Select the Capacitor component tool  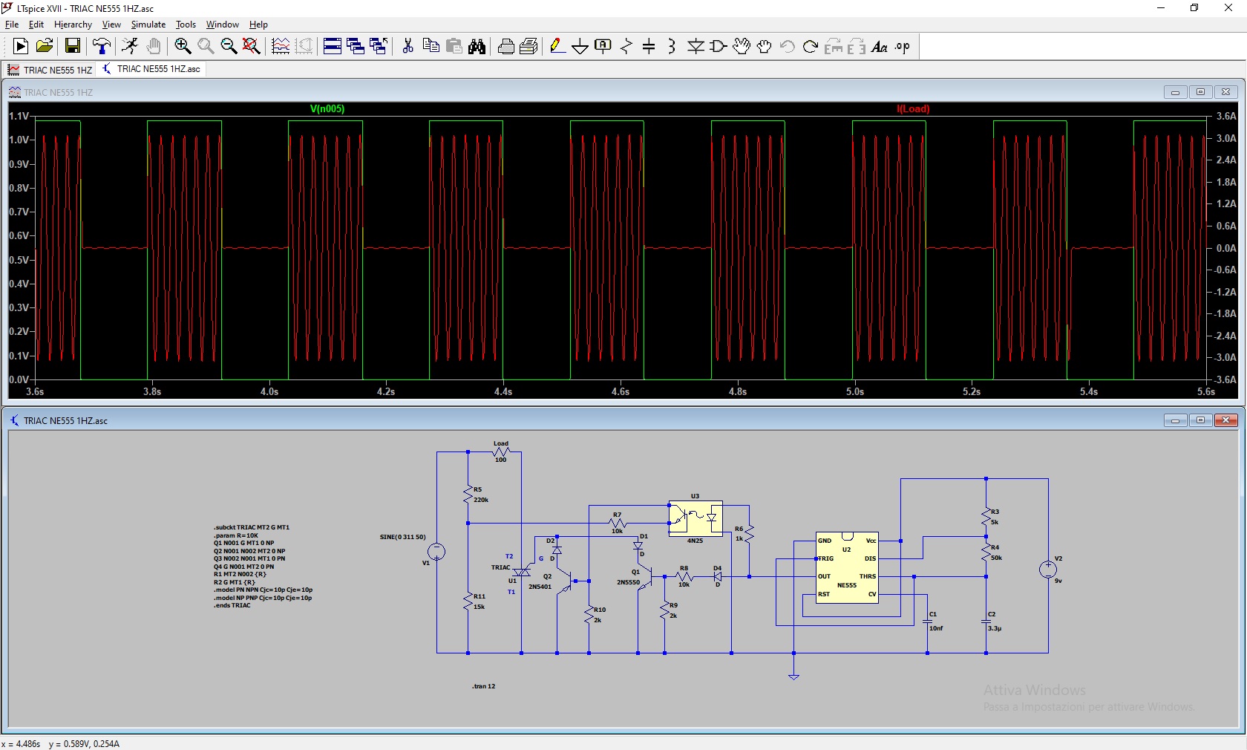click(649, 47)
